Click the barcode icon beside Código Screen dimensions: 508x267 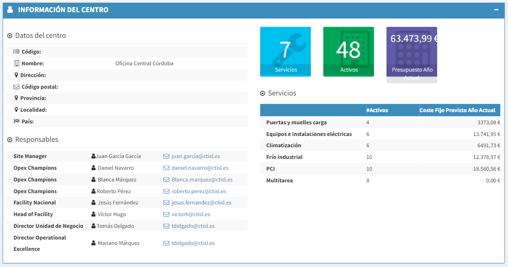point(16,52)
